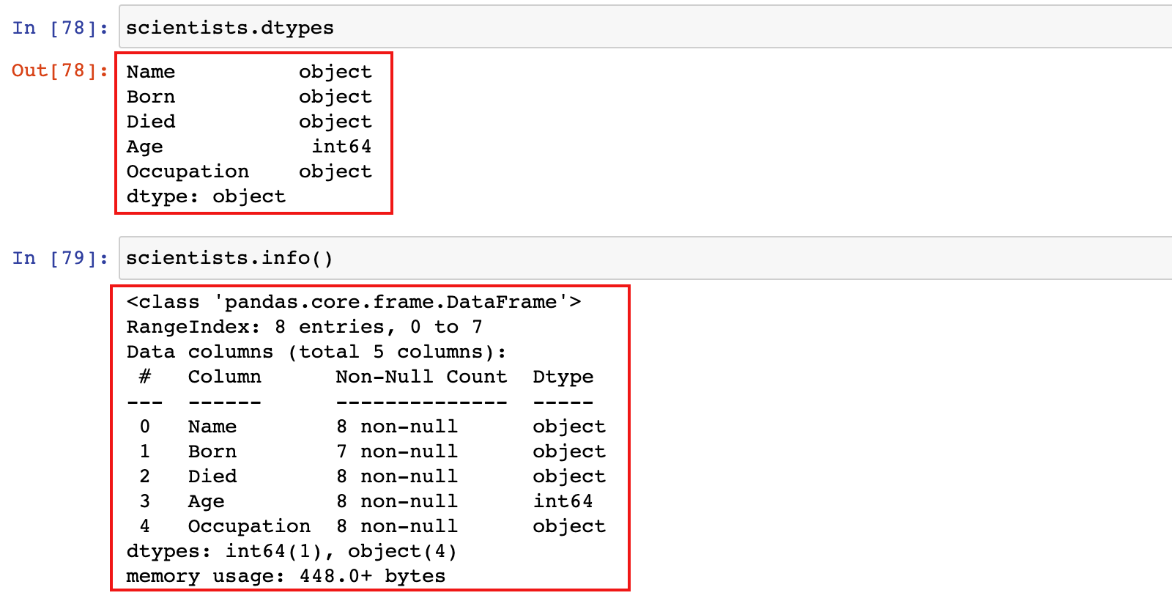1172x601 pixels.
Task: Click the 'Name' row in info table
Action: click(372, 427)
